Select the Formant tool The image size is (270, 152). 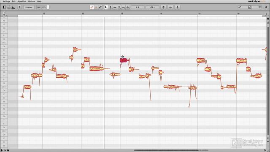point(115,7)
